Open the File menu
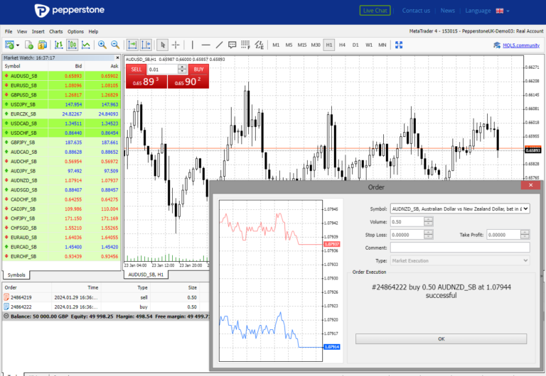Image resolution: width=546 pixels, height=376 pixels. [9, 31]
